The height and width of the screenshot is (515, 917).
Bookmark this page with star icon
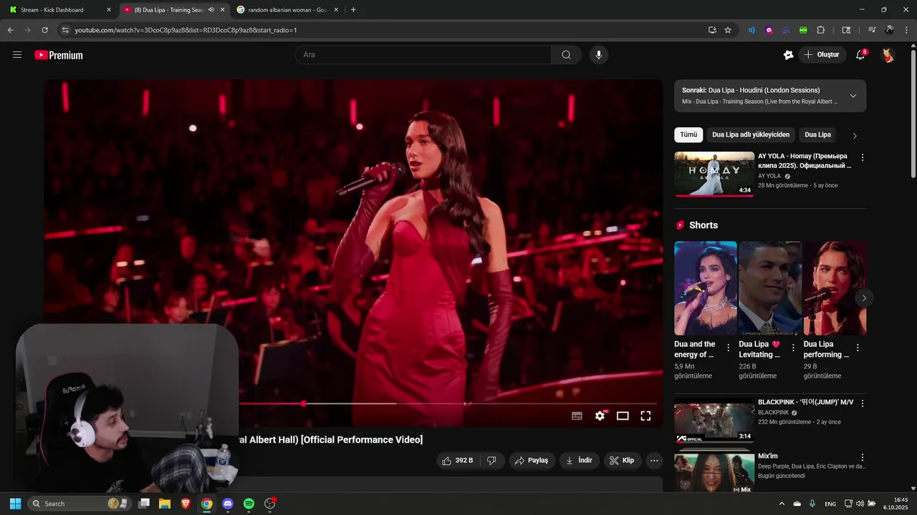pyautogui.click(x=728, y=30)
